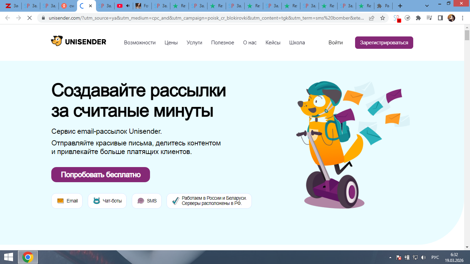Go to the Цены navigation item
Viewport: 470px width, 264px height.
tap(171, 43)
